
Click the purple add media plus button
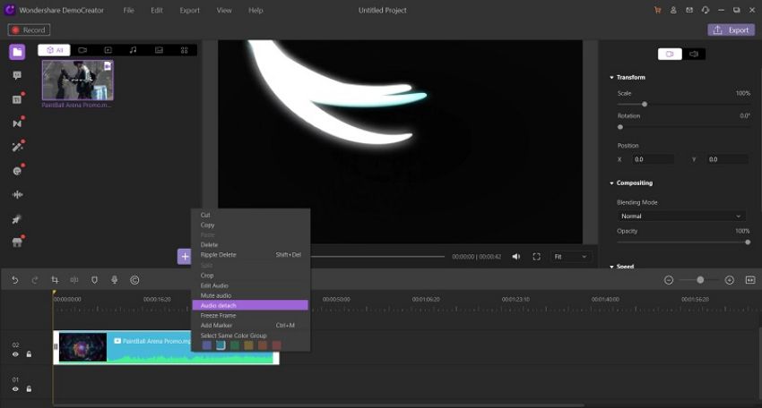tap(184, 257)
